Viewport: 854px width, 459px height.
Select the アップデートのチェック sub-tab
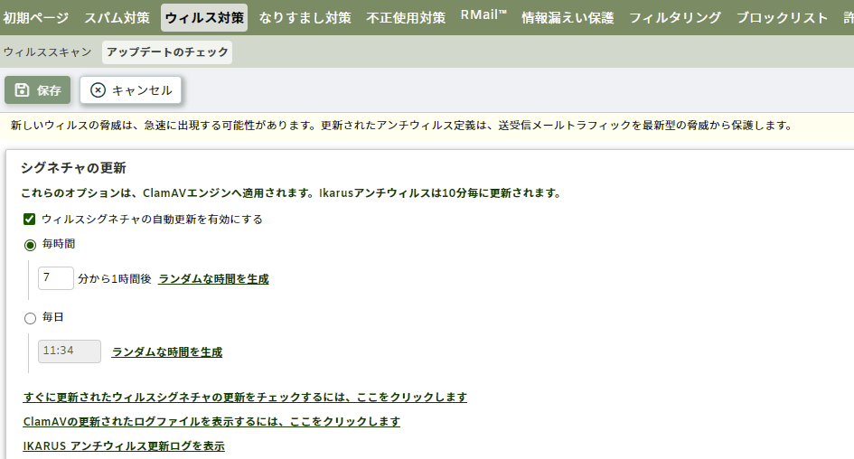pyautogui.click(x=167, y=52)
